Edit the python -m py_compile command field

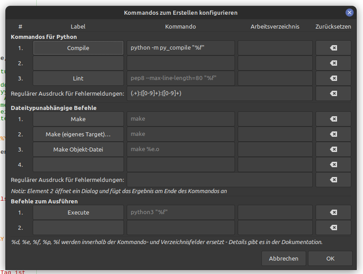coord(181,48)
